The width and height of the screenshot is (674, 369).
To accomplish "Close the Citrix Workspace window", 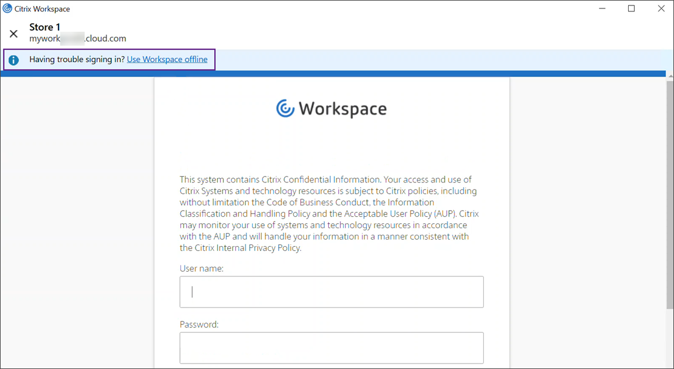I will click(x=661, y=8).
